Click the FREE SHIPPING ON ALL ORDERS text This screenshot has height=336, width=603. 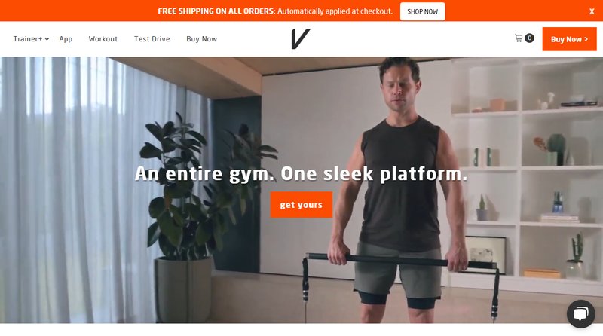(216, 11)
